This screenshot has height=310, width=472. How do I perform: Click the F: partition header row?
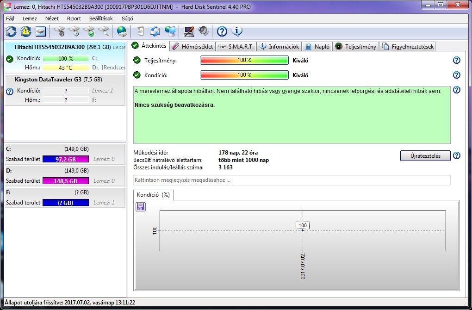click(x=65, y=192)
